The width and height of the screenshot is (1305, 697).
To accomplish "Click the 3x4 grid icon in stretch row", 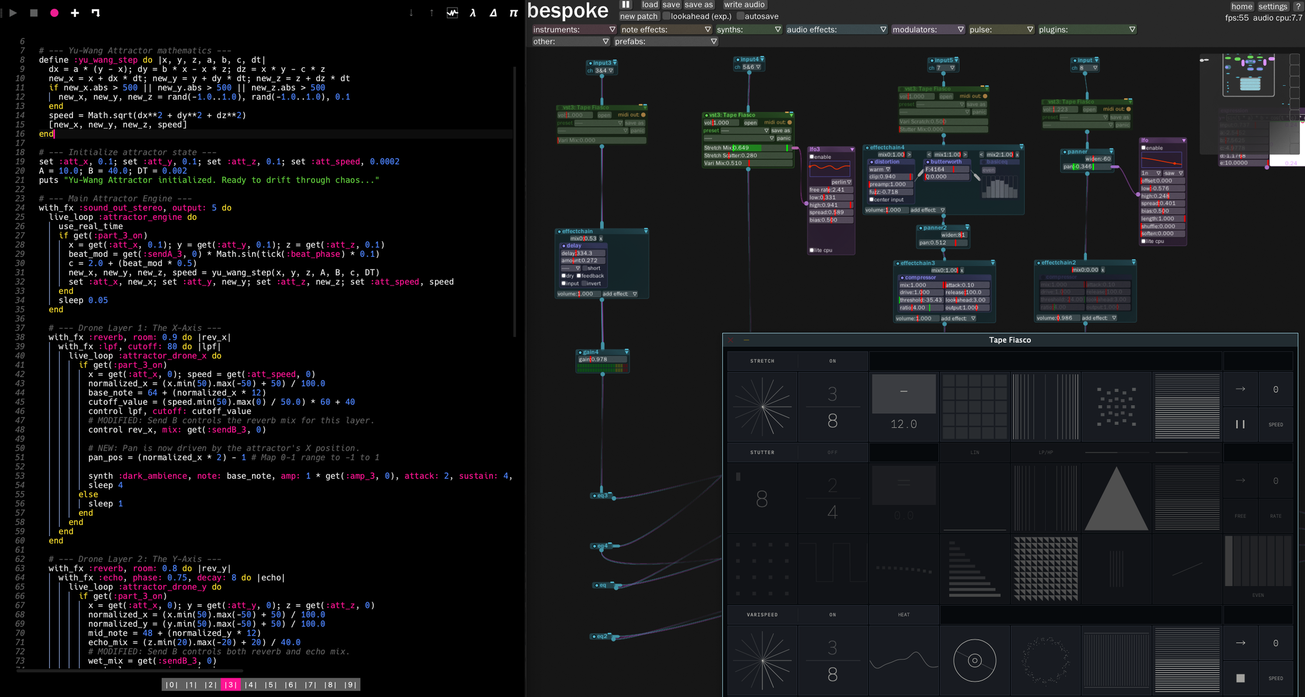I will 975,407.
